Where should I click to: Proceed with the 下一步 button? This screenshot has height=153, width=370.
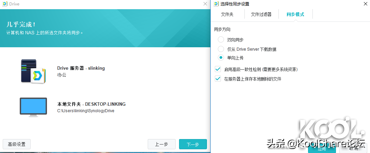point(193,144)
